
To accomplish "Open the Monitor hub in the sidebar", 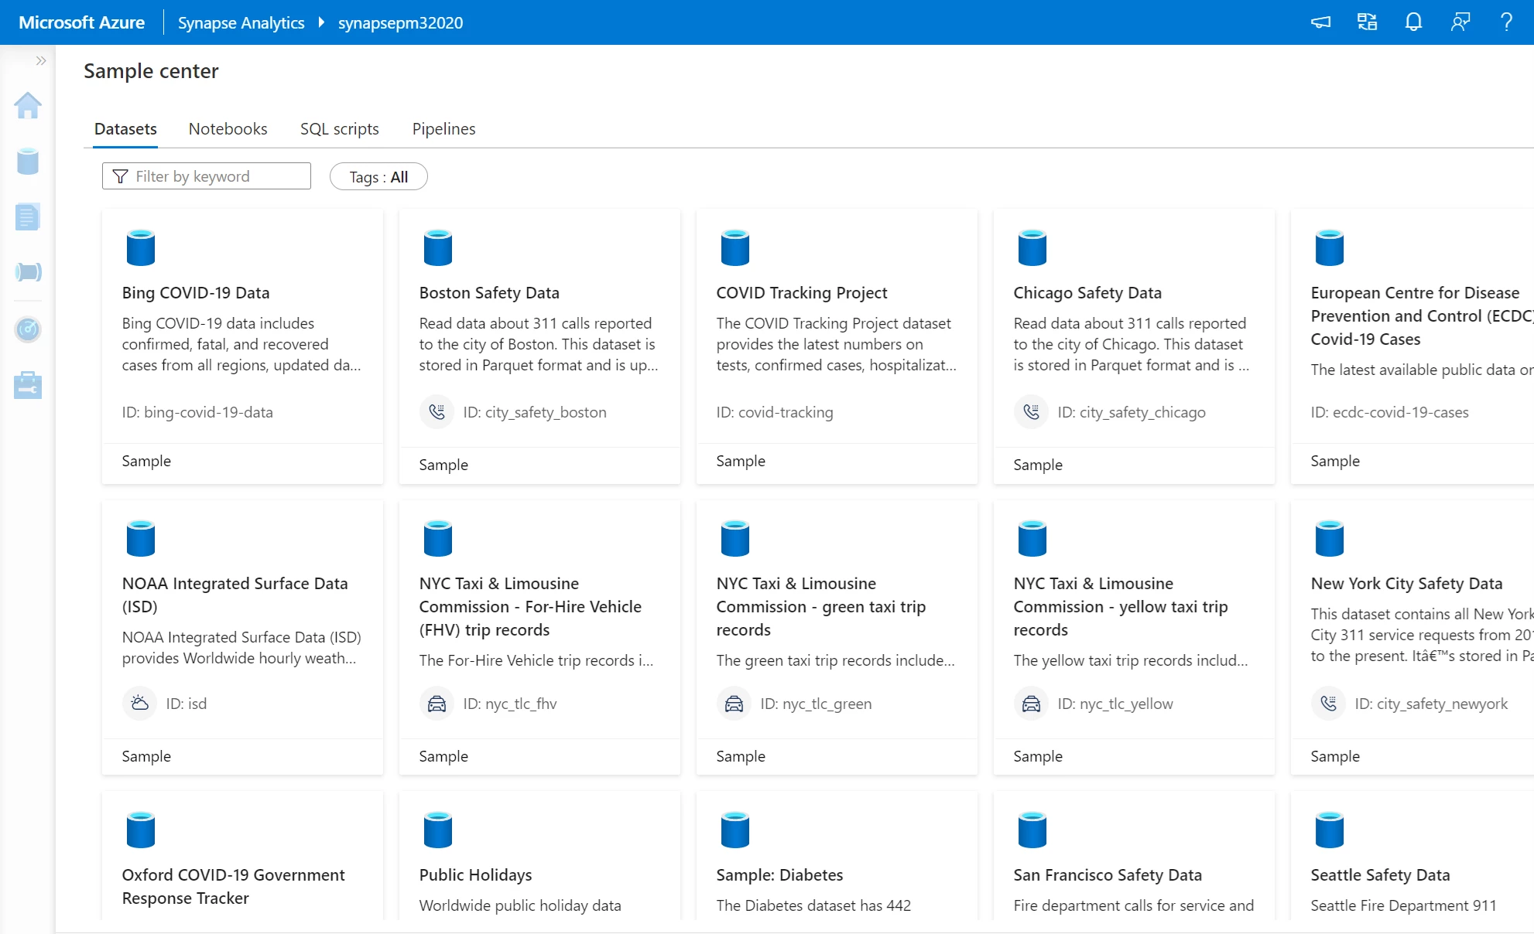I will pos(28,329).
